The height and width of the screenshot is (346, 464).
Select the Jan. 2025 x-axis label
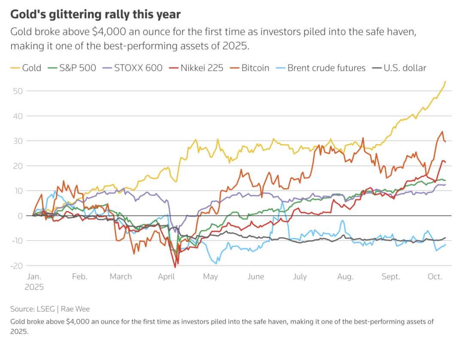point(34,281)
